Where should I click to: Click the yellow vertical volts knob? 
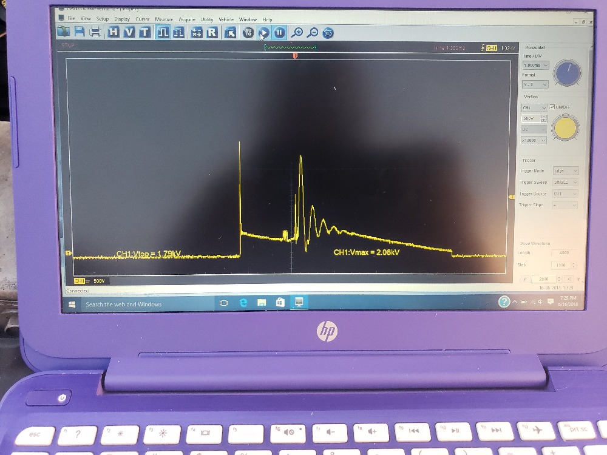[x=565, y=129]
